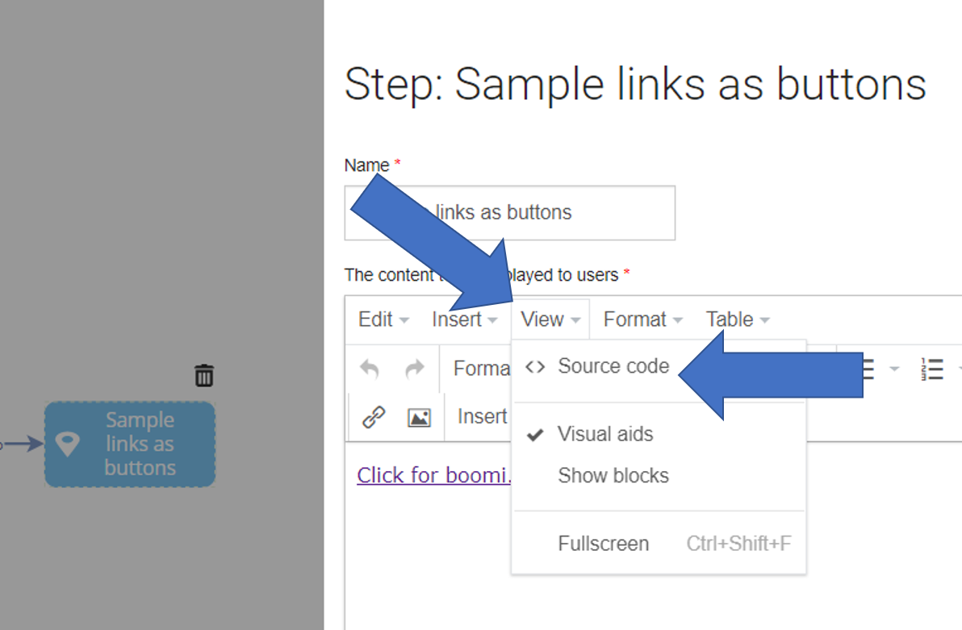The height and width of the screenshot is (630, 962).
Task: Click the trash can icon above the step node
Action: pos(204,375)
